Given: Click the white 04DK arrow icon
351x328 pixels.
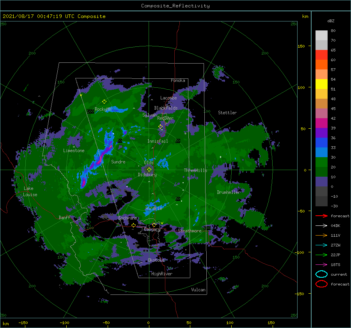Looking at the screenshot, I should tap(321, 225).
